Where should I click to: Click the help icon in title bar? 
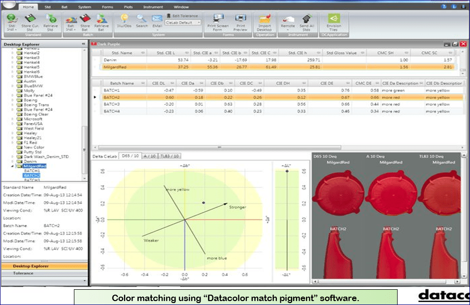[x=444, y=6]
